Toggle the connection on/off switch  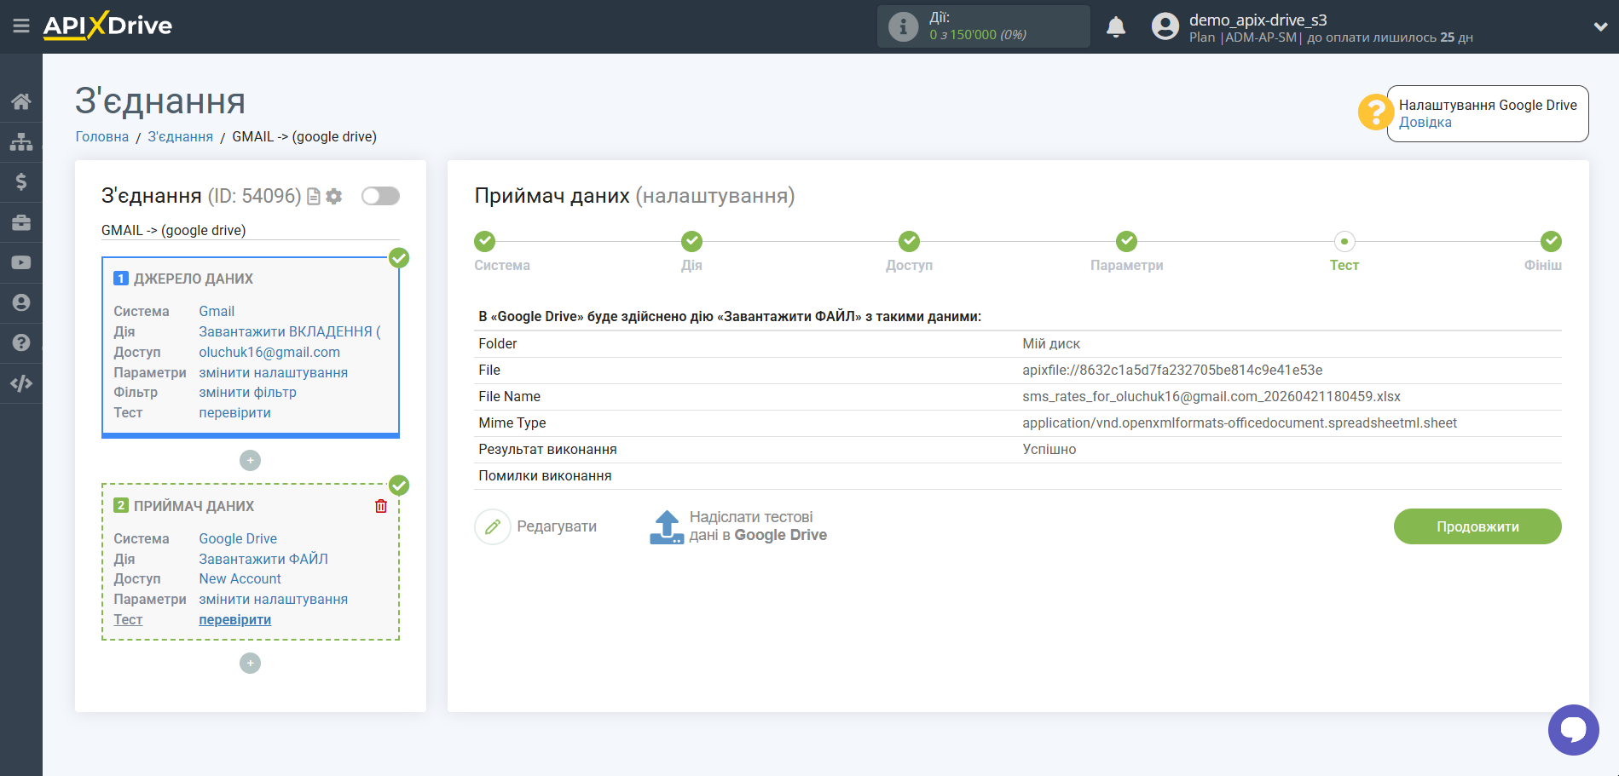click(x=380, y=196)
